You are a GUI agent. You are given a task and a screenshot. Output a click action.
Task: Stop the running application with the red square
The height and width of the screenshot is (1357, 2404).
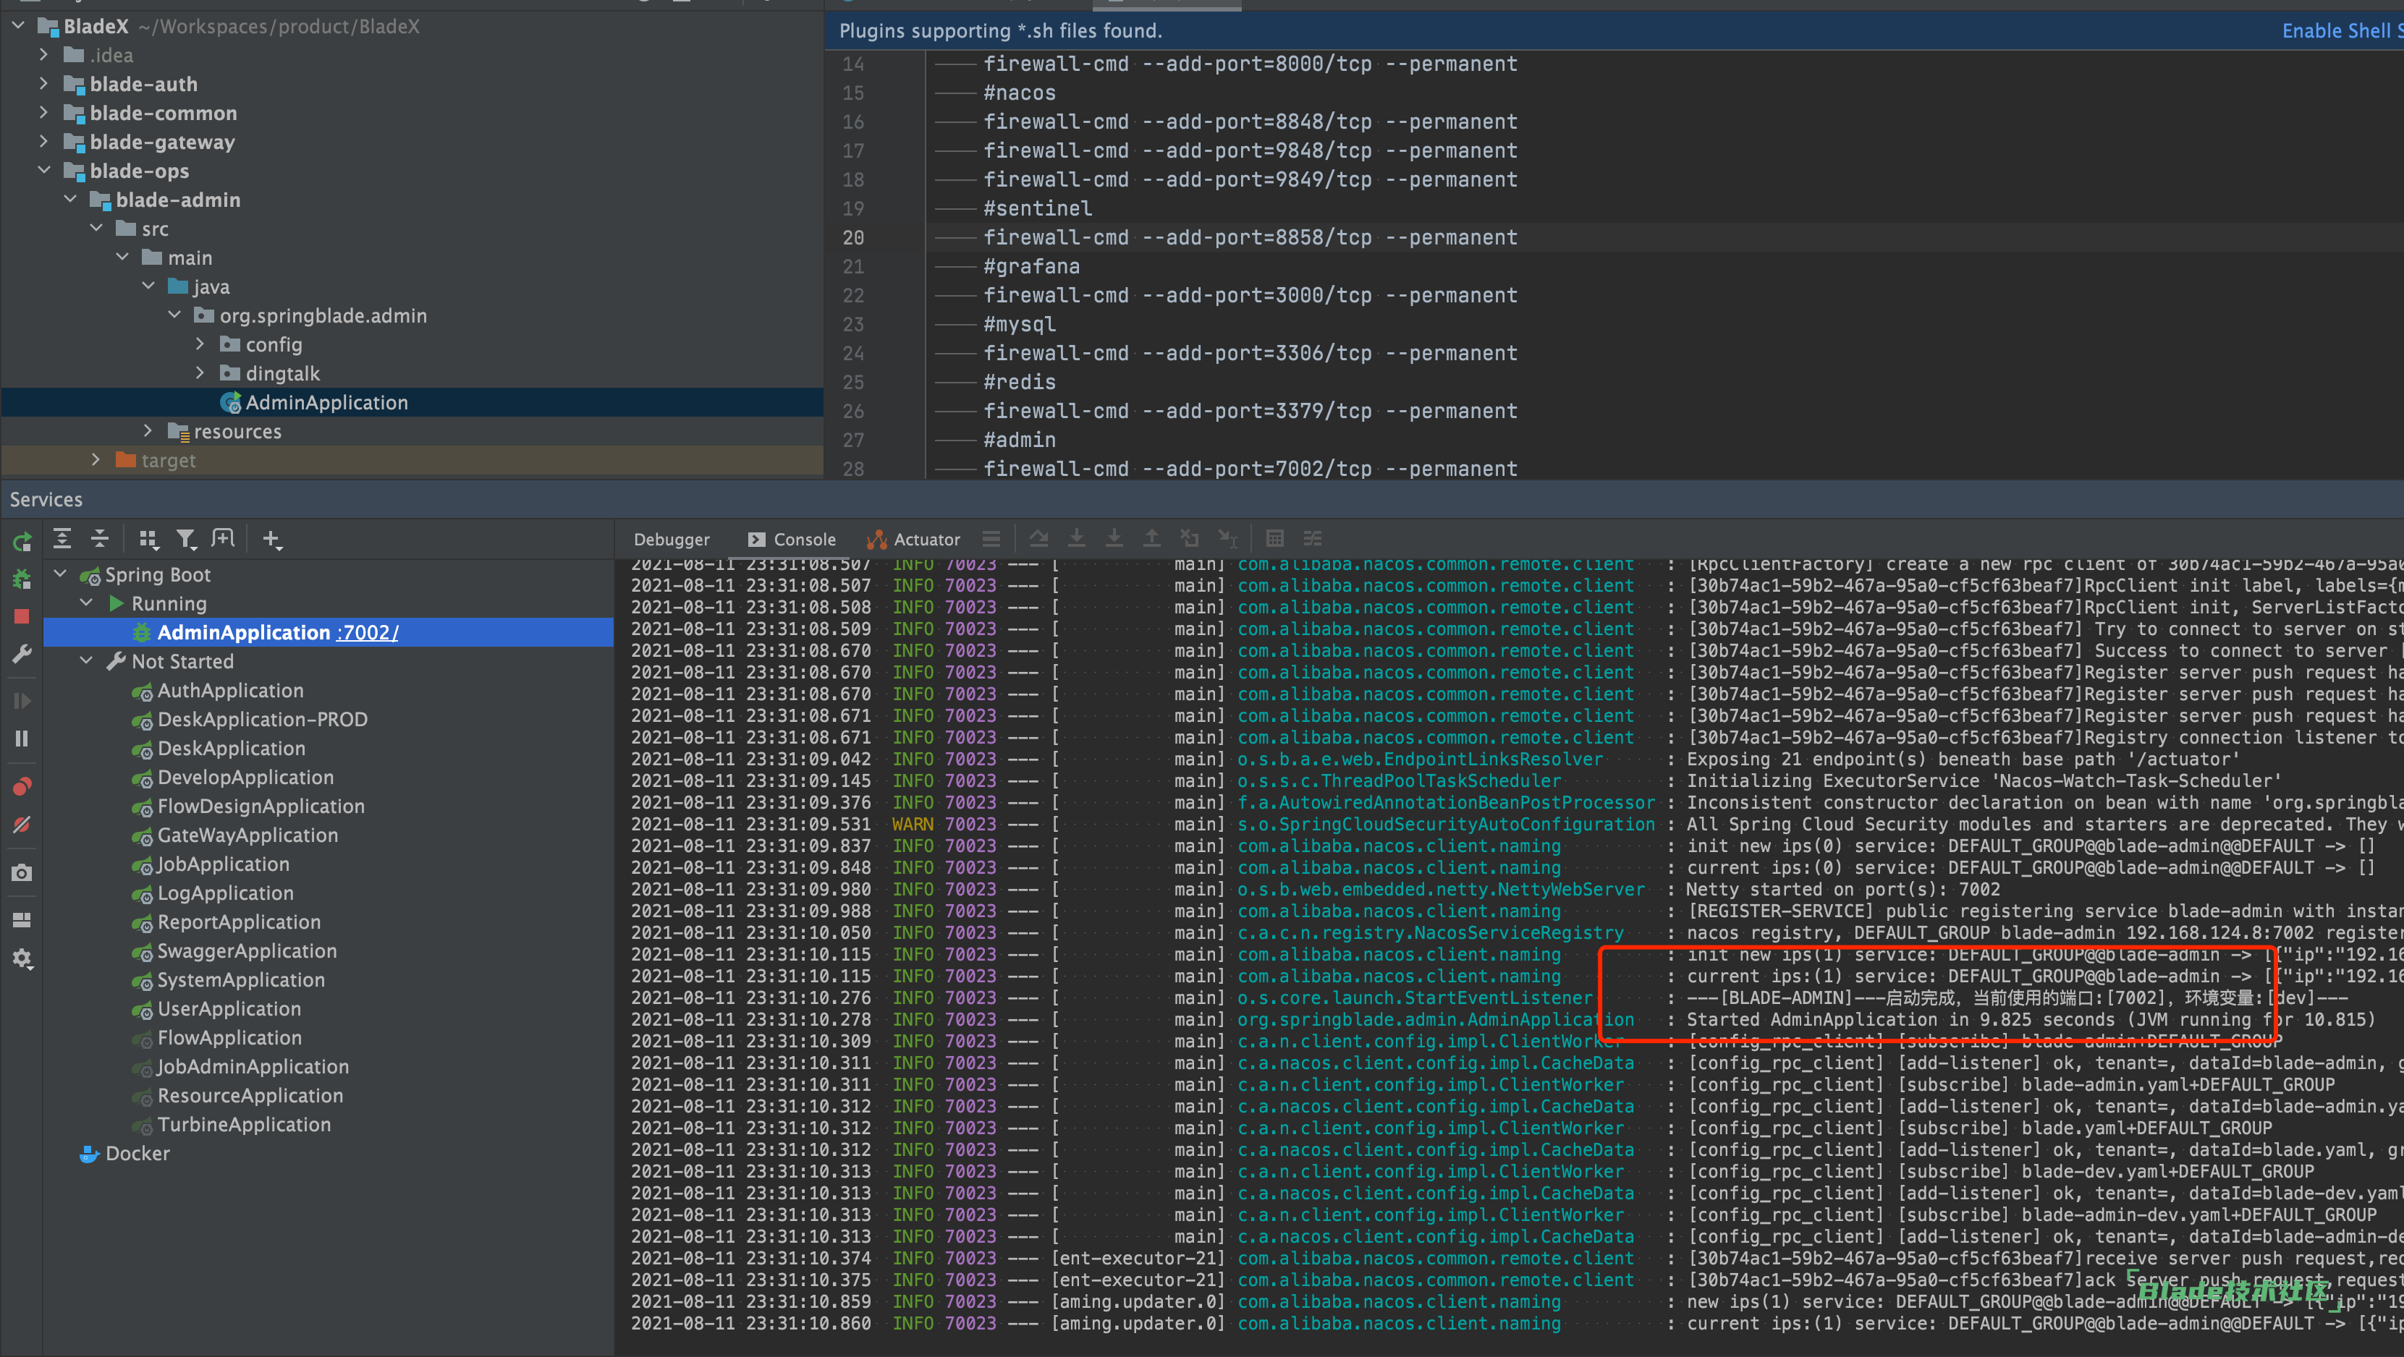(x=22, y=616)
